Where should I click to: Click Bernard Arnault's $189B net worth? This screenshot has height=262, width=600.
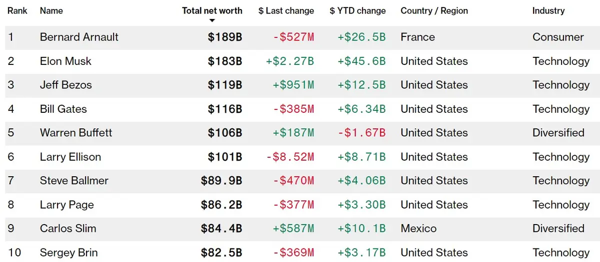click(225, 37)
